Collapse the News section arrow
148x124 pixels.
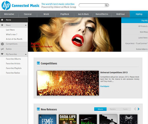(26, 25)
